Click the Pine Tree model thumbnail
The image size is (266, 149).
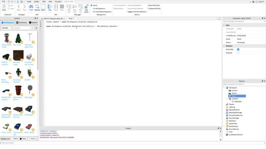pos(18,38)
